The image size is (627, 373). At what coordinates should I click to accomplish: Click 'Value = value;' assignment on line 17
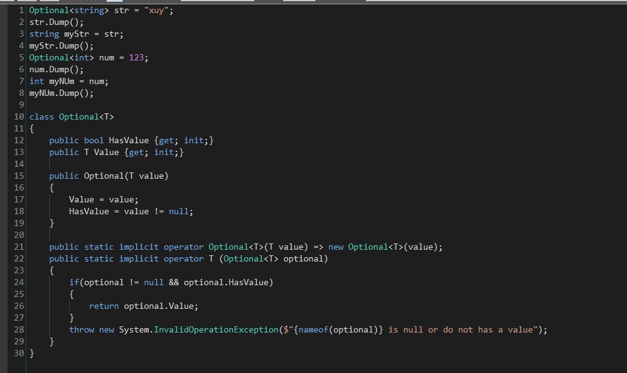click(103, 199)
